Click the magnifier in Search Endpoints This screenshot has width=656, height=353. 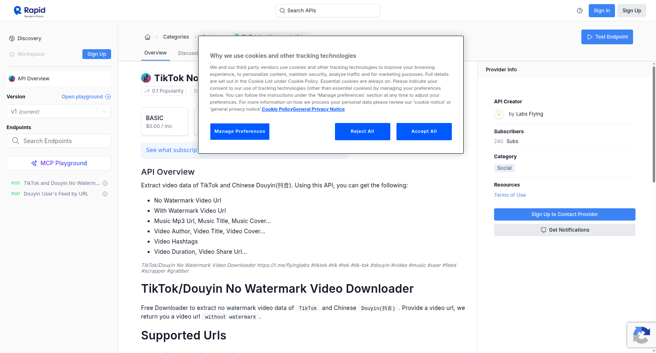(x=16, y=141)
